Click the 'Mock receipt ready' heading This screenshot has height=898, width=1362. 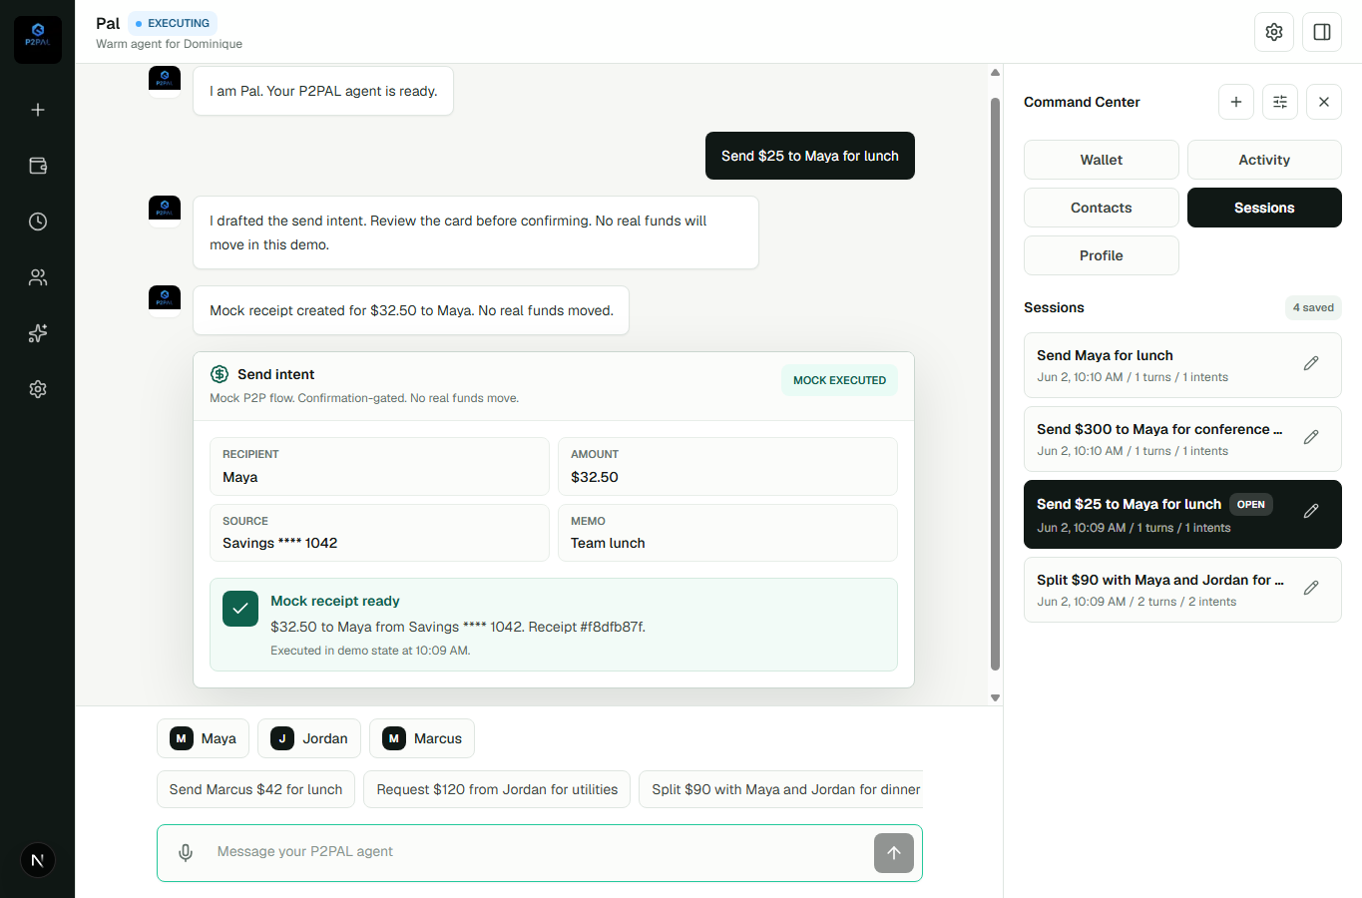335,601
